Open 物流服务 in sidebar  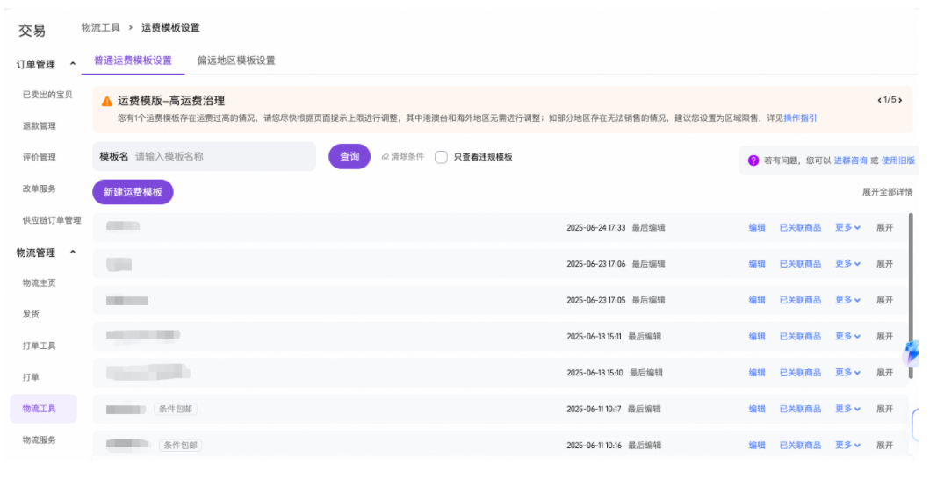click(40, 439)
